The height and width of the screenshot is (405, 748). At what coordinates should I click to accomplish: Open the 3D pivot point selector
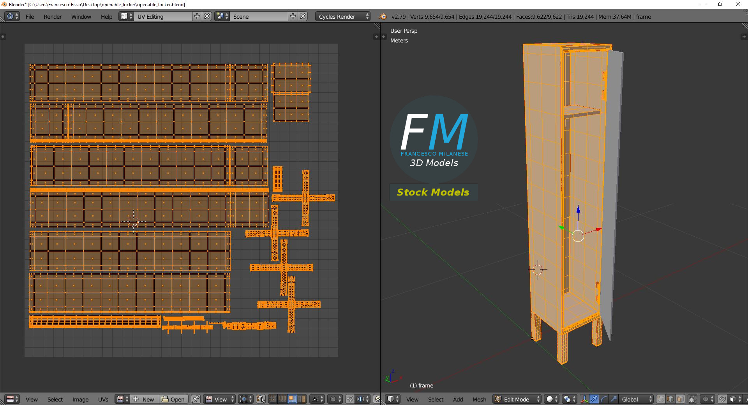(x=570, y=399)
